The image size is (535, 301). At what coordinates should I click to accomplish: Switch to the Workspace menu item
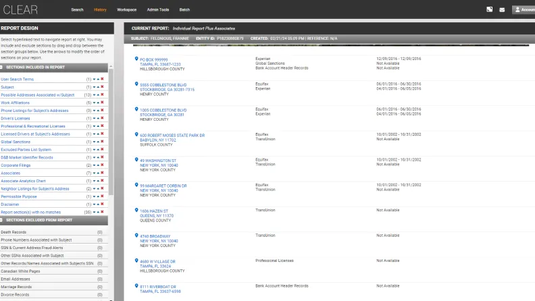pyautogui.click(x=126, y=9)
